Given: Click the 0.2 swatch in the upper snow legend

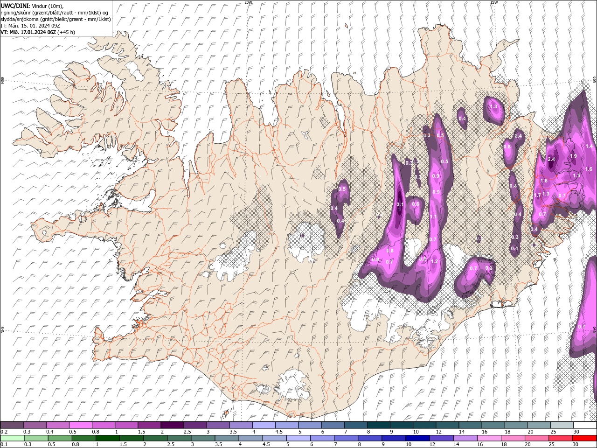Looking at the screenshot, I should coord(12,425).
